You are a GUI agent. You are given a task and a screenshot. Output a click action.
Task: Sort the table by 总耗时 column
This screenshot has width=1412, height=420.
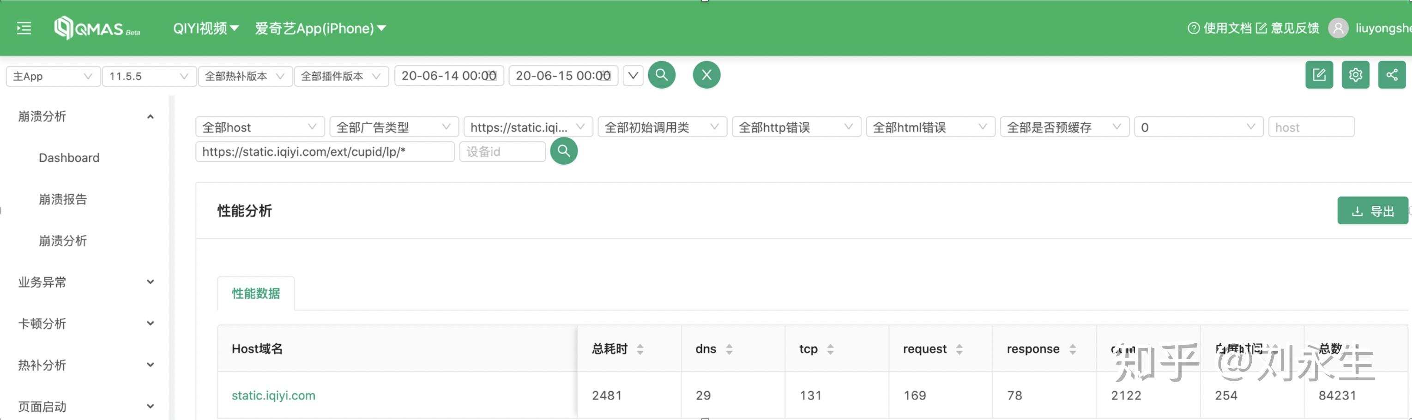pos(641,348)
